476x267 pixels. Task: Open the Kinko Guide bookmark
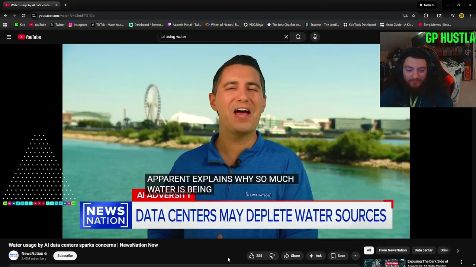click(x=396, y=25)
